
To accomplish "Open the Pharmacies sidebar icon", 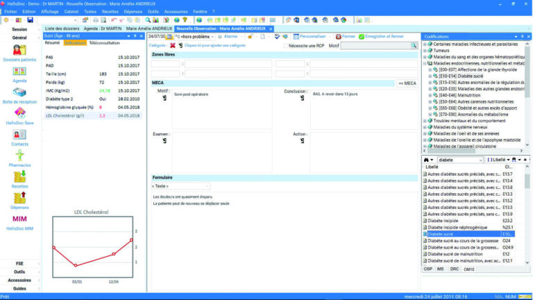I will coord(19,157).
